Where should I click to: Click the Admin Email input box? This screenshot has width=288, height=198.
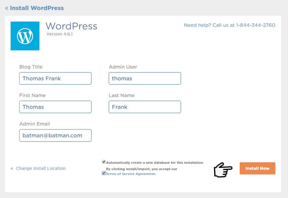[x=55, y=135]
